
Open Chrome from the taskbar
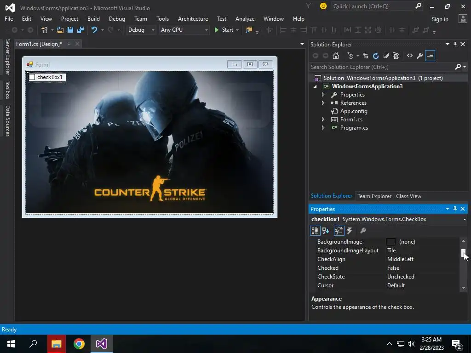(x=79, y=344)
